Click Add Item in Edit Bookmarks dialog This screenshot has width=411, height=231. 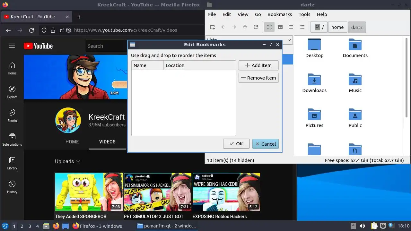[258, 65]
